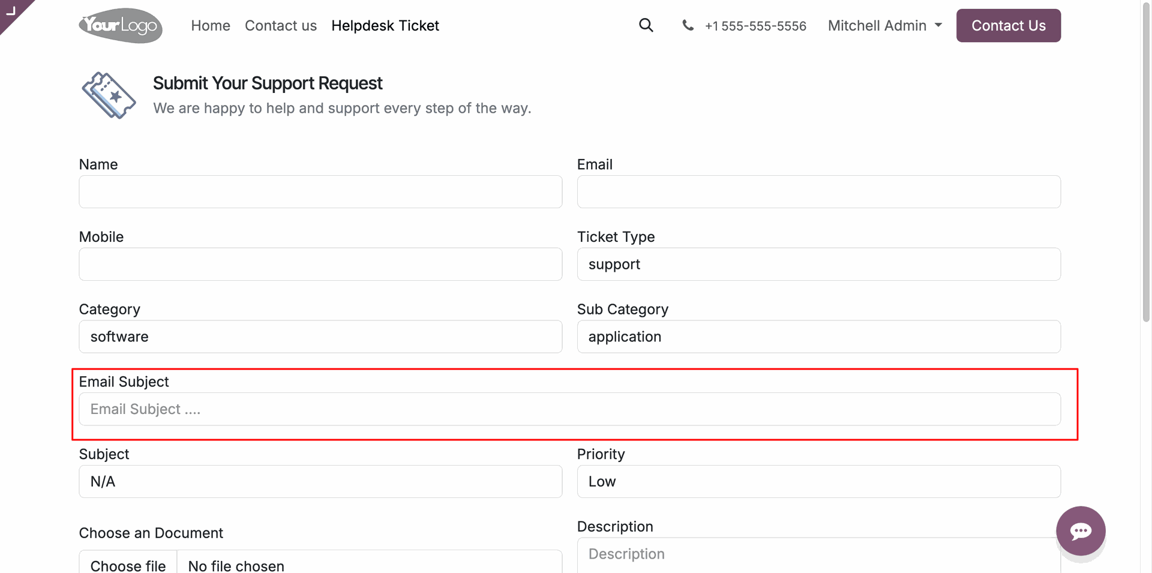
Task: Open the Helpdesk Ticket menu item
Action: [385, 26]
